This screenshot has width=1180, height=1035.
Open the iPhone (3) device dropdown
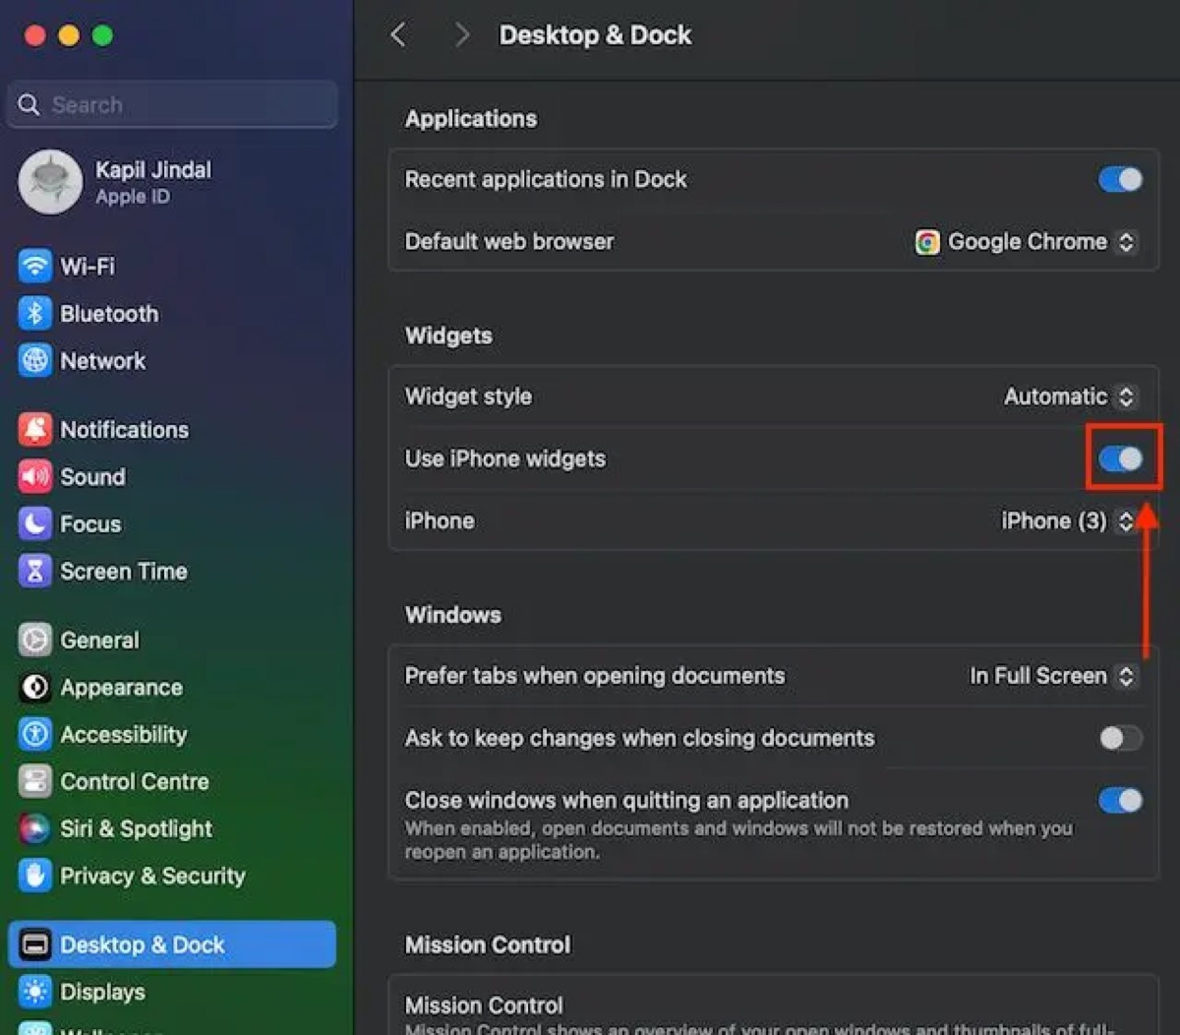click(1069, 520)
